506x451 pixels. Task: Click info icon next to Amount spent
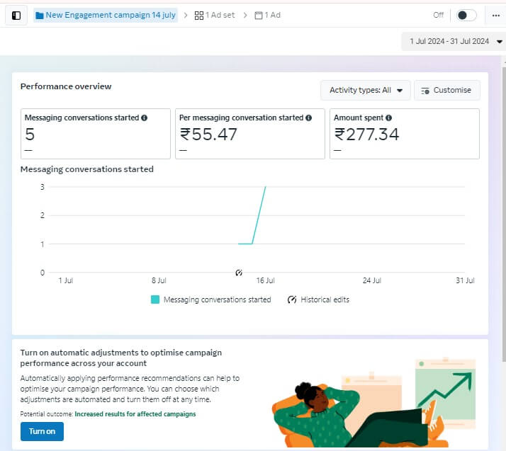388,118
